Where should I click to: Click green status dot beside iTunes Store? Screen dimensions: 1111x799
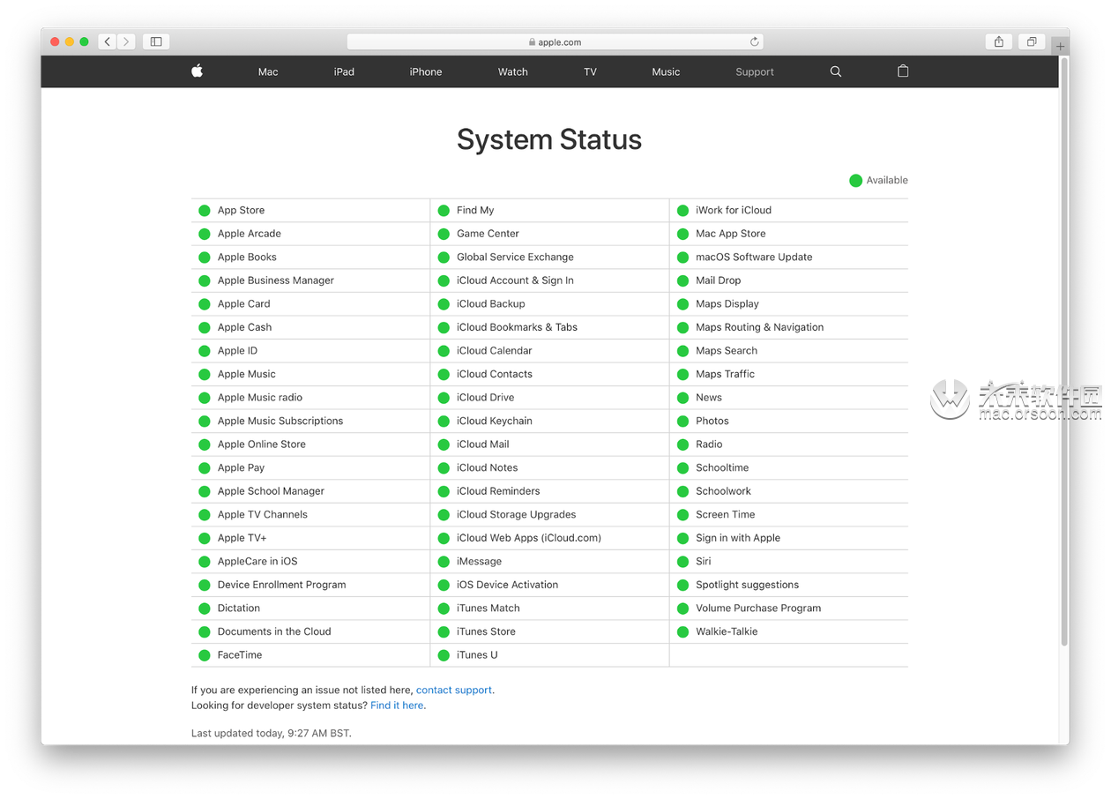[444, 631]
